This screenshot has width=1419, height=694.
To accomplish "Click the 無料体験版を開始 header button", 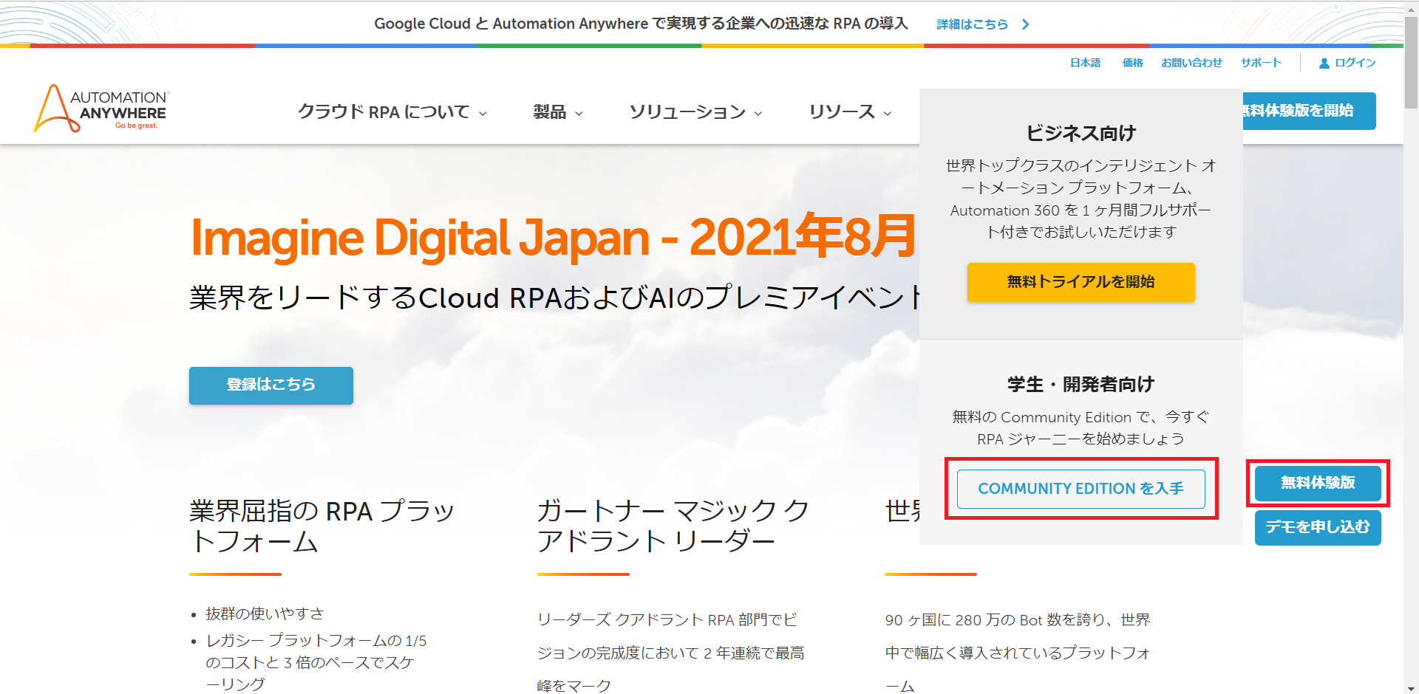I will (x=1309, y=111).
